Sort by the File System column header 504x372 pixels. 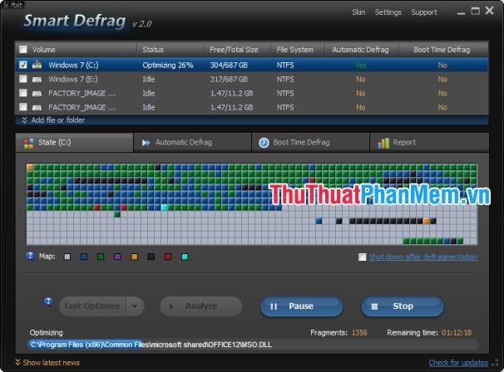pyautogui.click(x=298, y=50)
